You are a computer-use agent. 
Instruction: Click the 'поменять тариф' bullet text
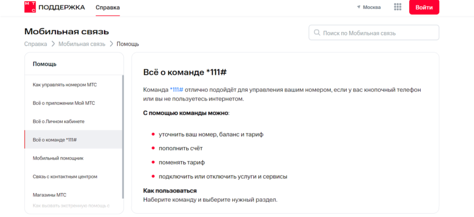pos(182,163)
